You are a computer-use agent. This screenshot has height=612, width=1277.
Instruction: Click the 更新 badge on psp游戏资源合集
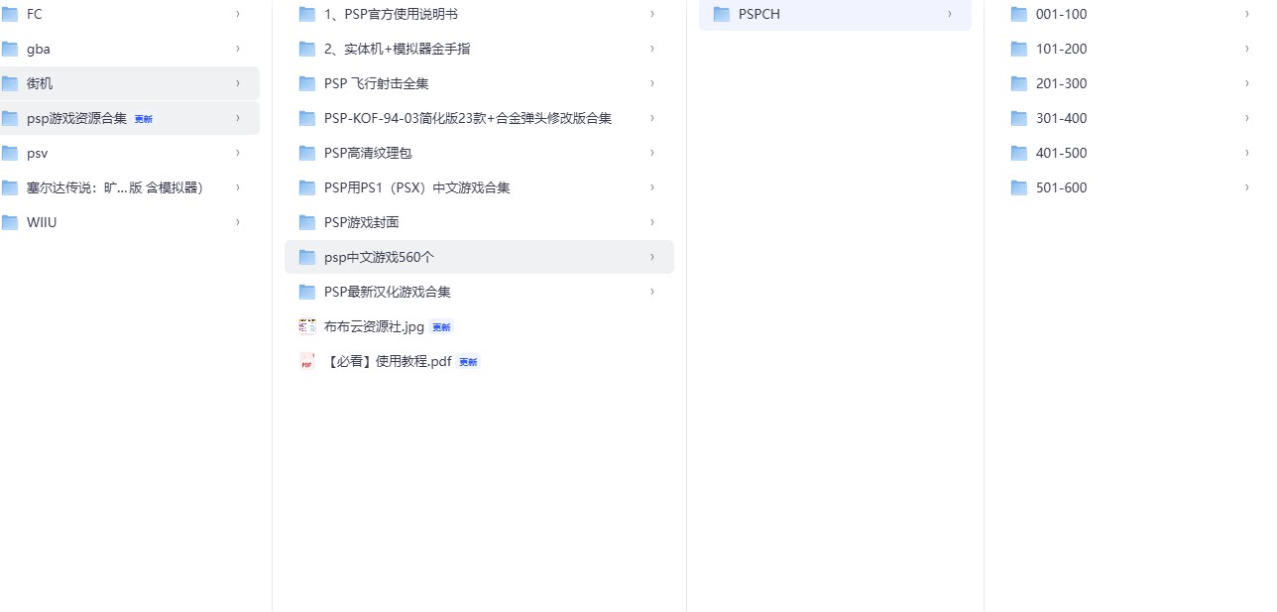pos(143,118)
